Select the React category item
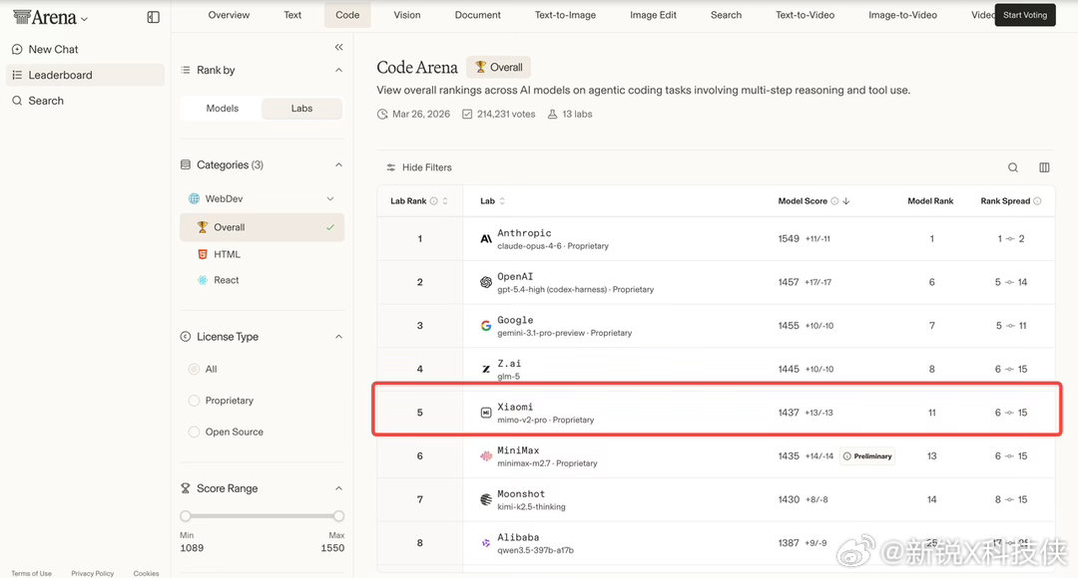Viewport: 1078px width, 578px height. point(227,280)
